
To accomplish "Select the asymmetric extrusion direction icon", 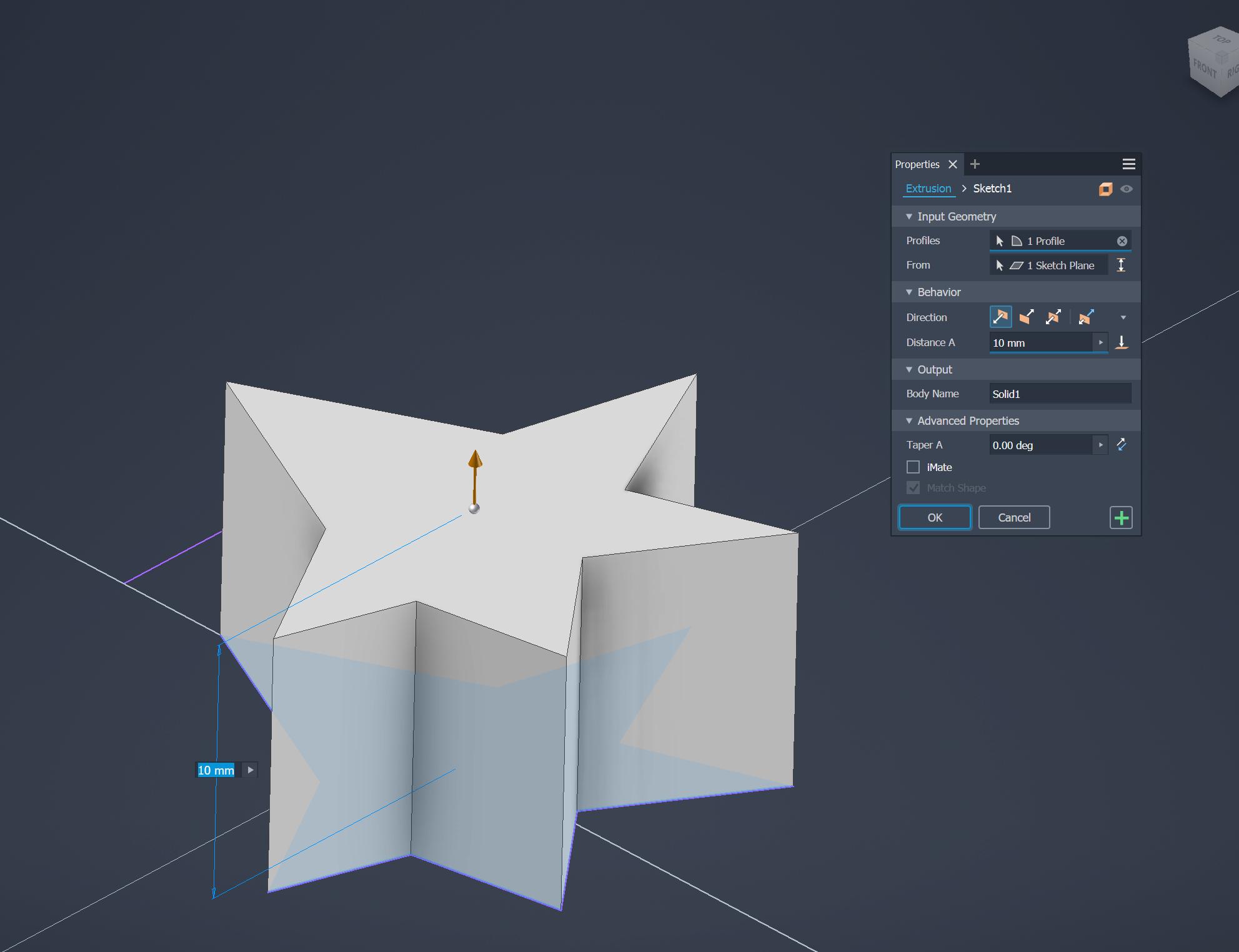I will point(1085,316).
